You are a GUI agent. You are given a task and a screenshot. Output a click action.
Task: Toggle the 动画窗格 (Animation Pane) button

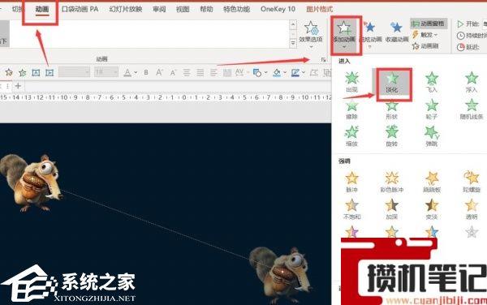pyautogui.click(x=429, y=24)
